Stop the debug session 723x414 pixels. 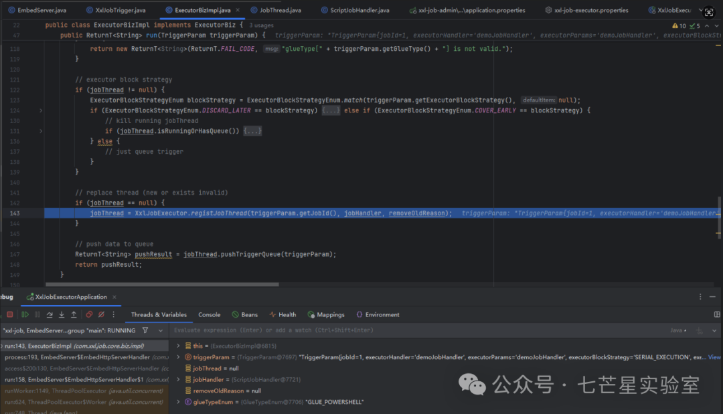pos(9,314)
